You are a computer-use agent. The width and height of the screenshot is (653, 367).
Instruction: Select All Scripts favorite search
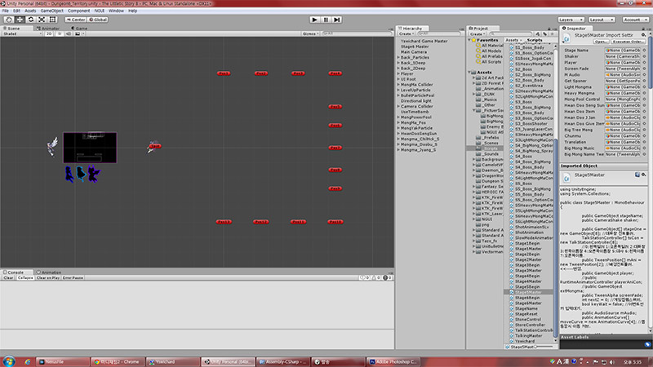pyautogui.click(x=488, y=62)
